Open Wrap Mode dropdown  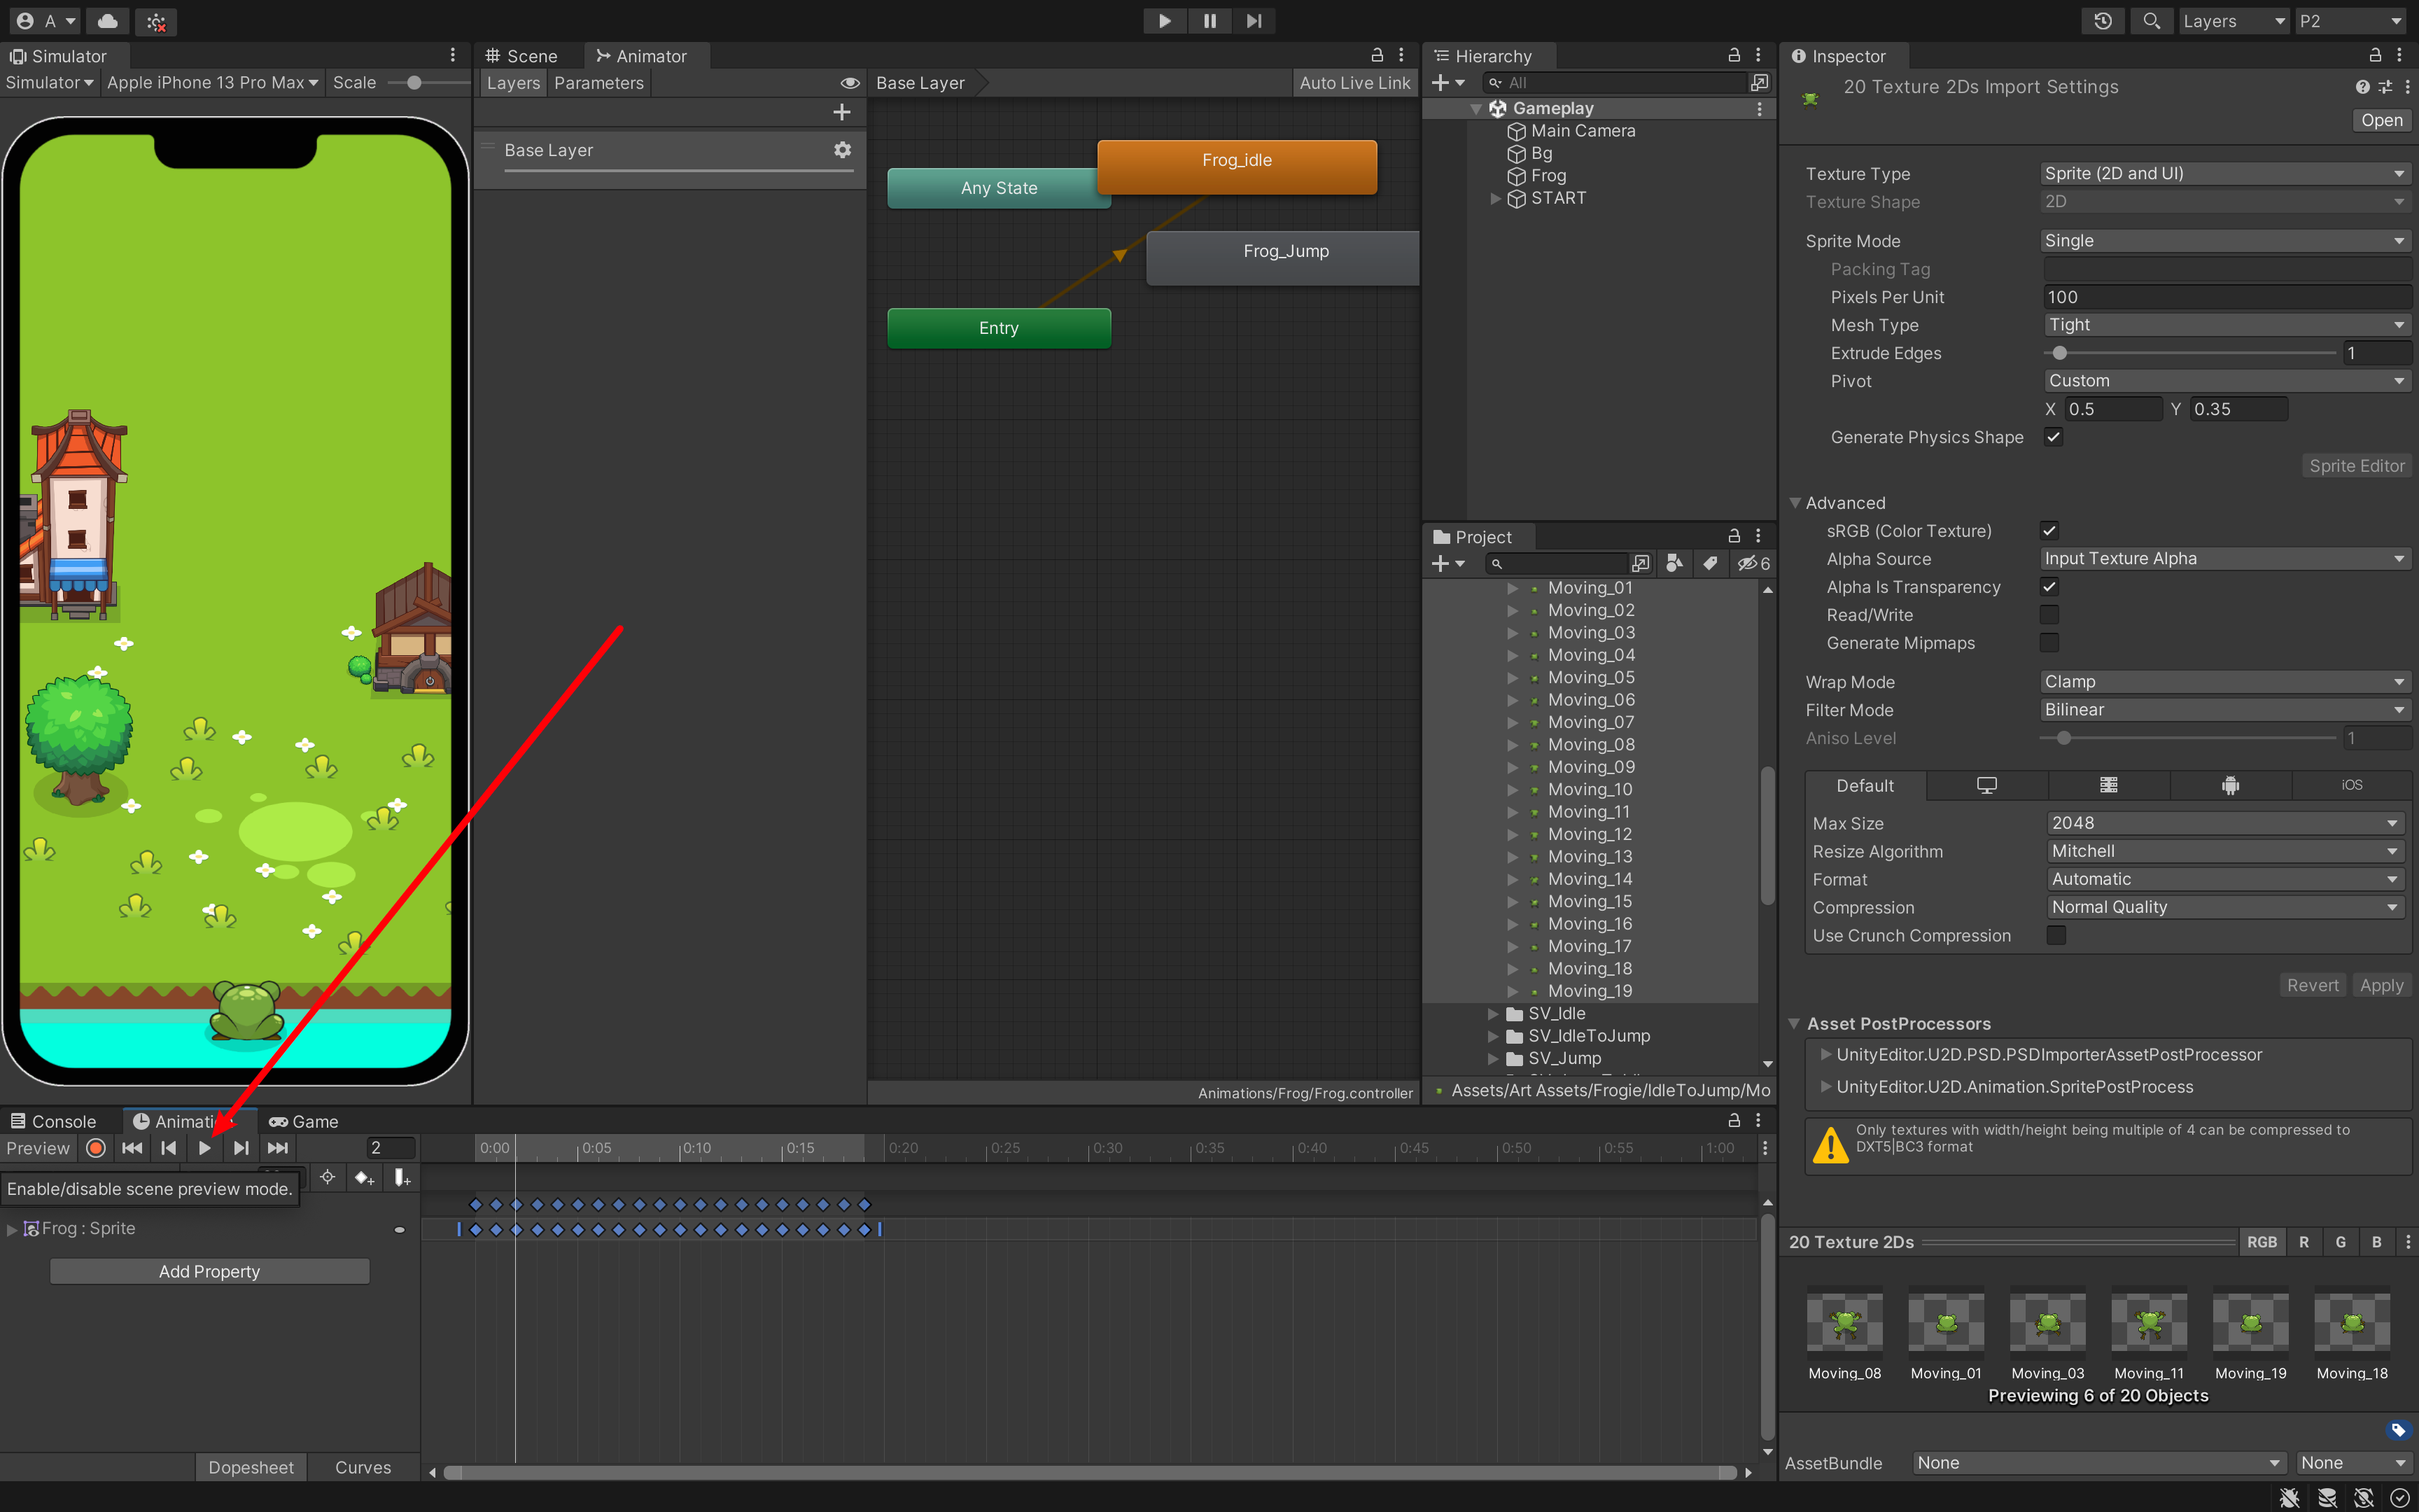[2225, 682]
